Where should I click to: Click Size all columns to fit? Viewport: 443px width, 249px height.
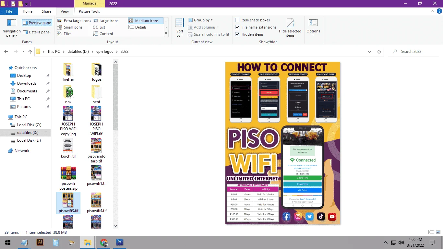pyautogui.click(x=209, y=34)
